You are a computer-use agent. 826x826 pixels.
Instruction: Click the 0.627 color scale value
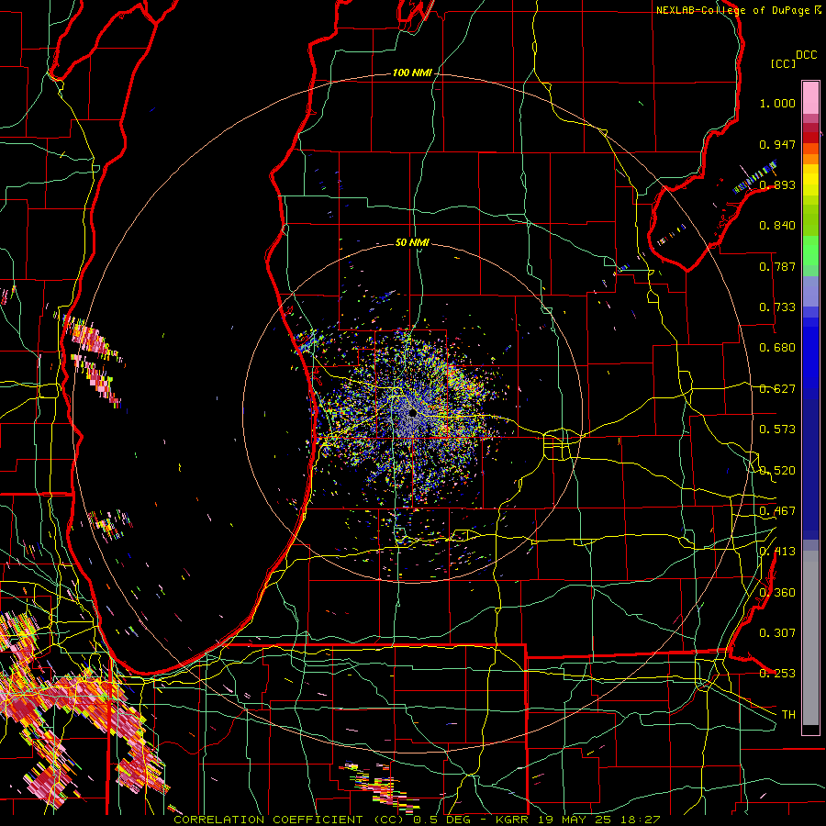coord(777,389)
